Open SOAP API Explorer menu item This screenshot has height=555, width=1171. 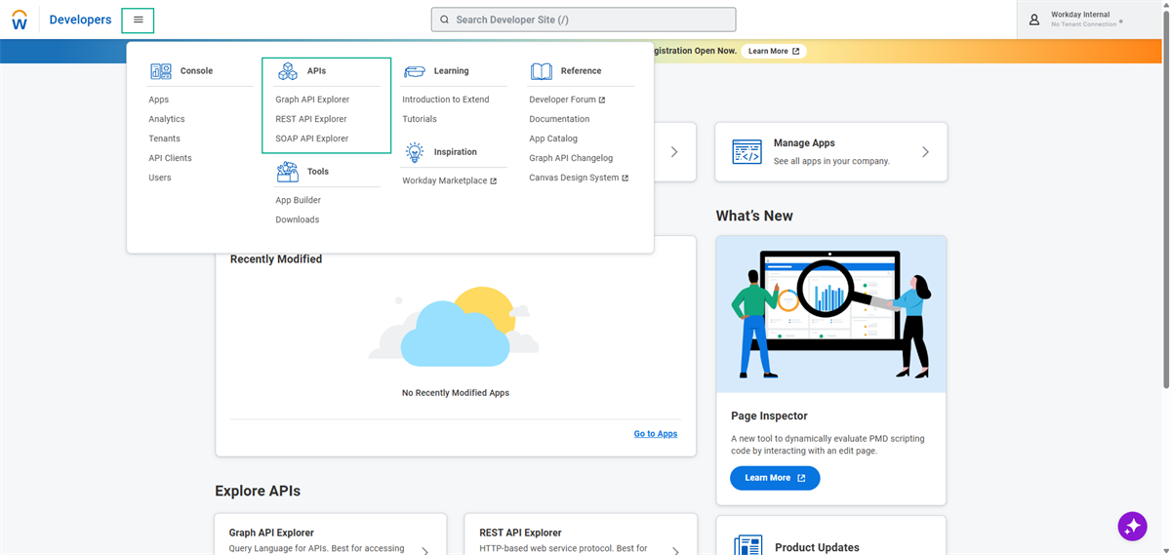coord(312,139)
